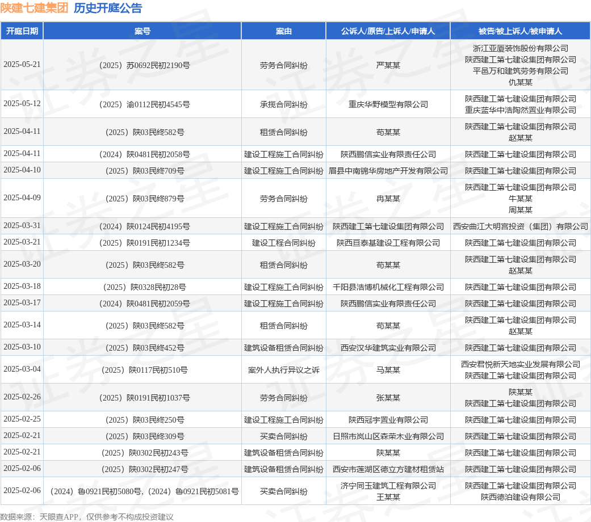Select the 被告/被上诉人/被申请人 column header
Viewport: 591px width, 522px height.
pyautogui.click(x=520, y=31)
